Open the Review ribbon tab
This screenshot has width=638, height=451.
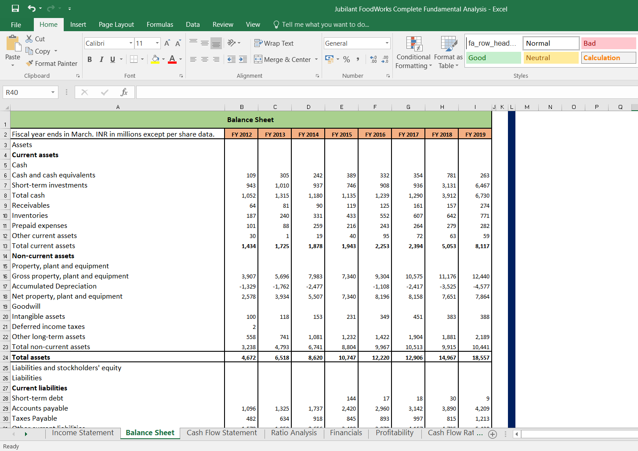coord(223,25)
